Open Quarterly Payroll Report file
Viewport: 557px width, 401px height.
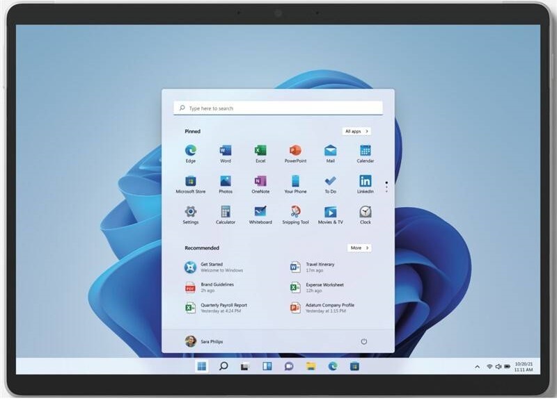(216, 308)
